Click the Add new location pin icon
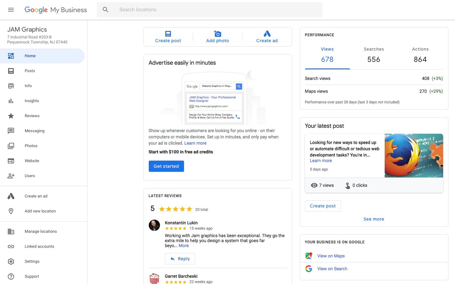Image resolution: width=455 pixels, height=284 pixels. [x=11, y=211]
